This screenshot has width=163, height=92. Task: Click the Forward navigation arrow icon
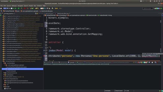tap(60, 8)
